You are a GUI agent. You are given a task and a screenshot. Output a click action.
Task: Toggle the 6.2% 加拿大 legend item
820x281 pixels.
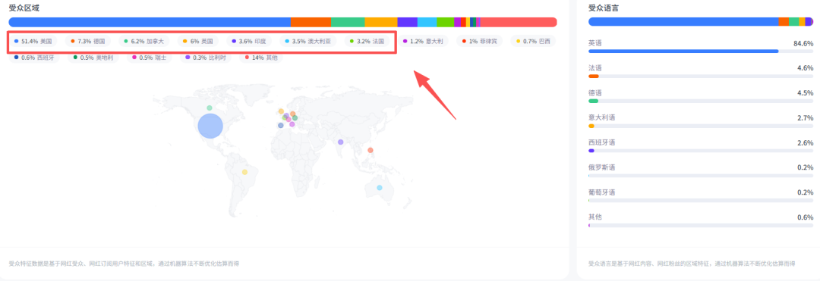pos(143,41)
